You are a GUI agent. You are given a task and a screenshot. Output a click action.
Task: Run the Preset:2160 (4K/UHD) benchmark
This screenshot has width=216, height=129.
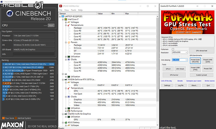coord(195,61)
